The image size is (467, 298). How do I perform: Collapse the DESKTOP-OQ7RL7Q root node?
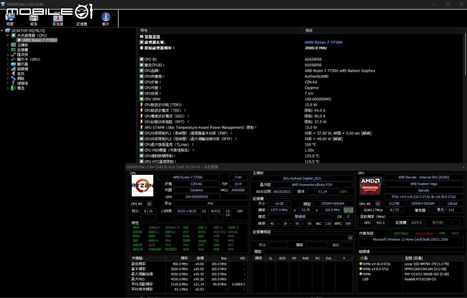point(3,30)
